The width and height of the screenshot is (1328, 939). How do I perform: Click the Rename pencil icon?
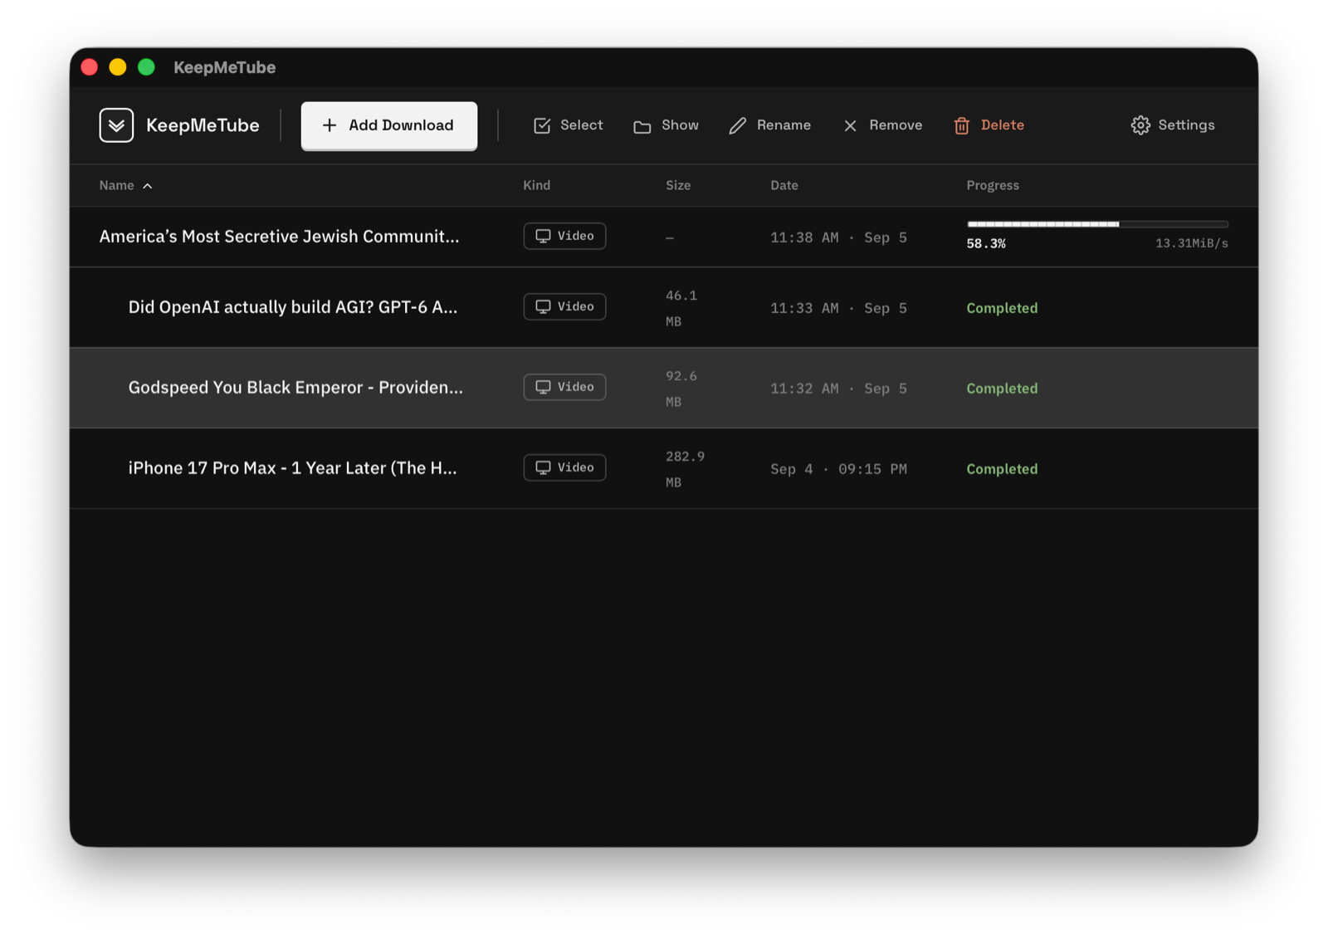pyautogui.click(x=737, y=125)
